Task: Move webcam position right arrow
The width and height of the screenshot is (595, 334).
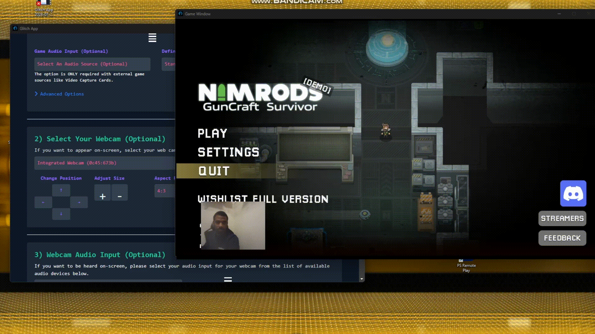Action: (x=79, y=202)
